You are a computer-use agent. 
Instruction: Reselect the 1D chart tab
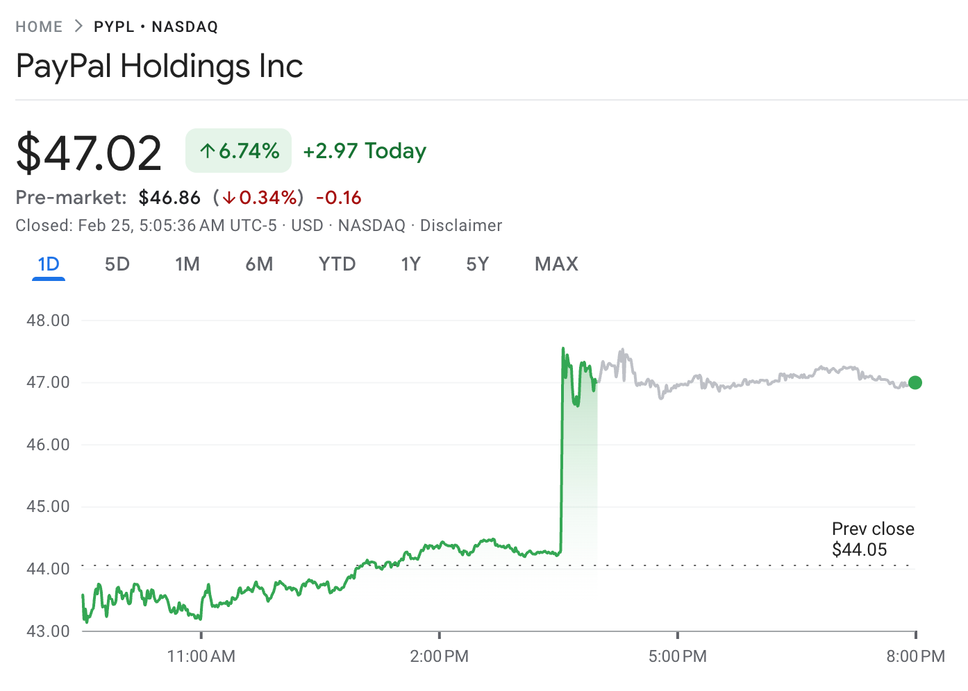[48, 264]
